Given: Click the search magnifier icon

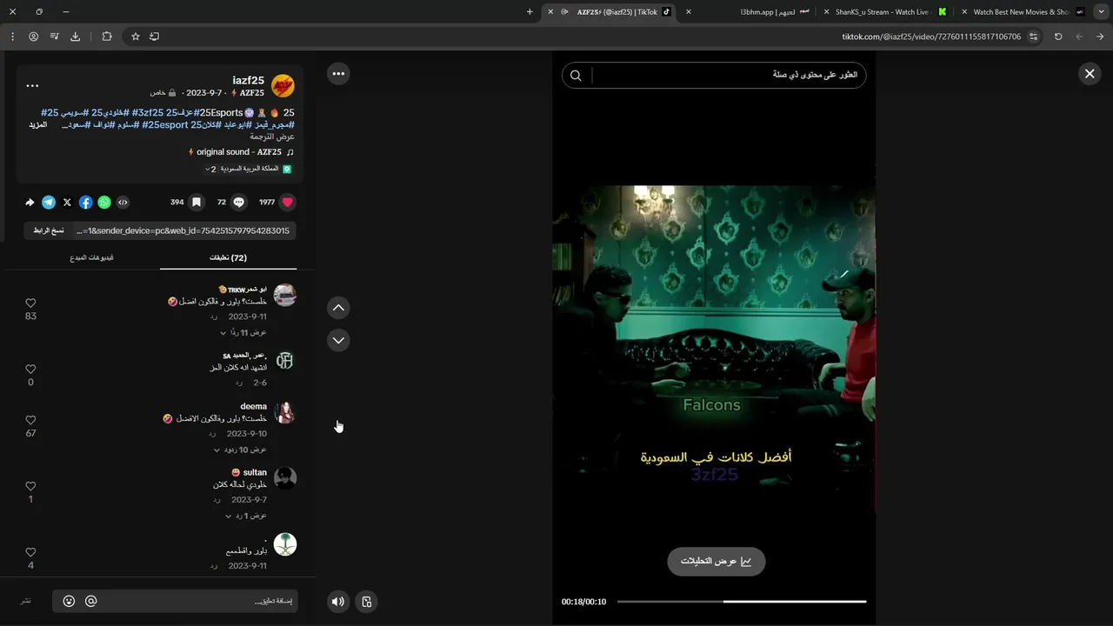Looking at the screenshot, I should 576,76.
